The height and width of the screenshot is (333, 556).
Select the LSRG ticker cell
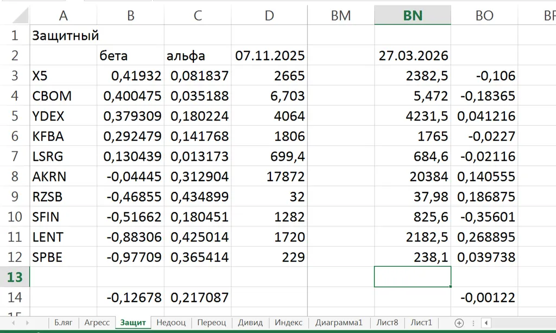tap(63, 156)
